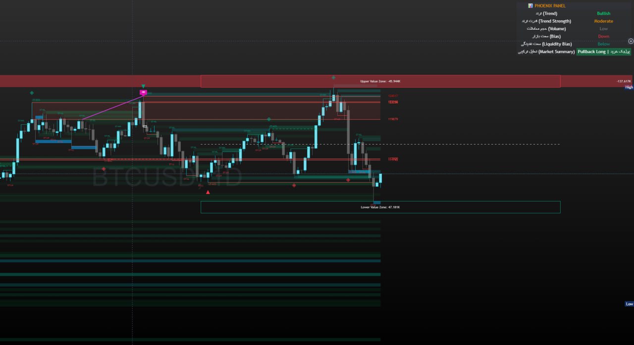Click the Pullback Long market summary badge

pyautogui.click(x=604, y=51)
